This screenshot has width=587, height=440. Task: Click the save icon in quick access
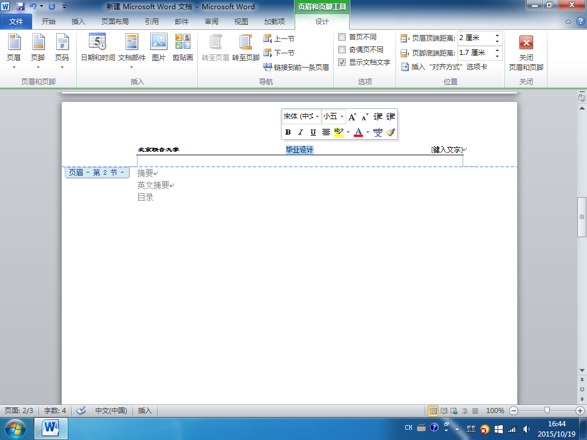pyautogui.click(x=21, y=6)
